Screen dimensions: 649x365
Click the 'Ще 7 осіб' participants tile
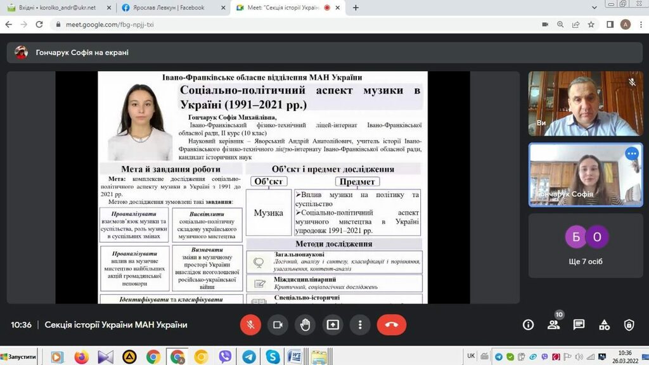(x=586, y=247)
